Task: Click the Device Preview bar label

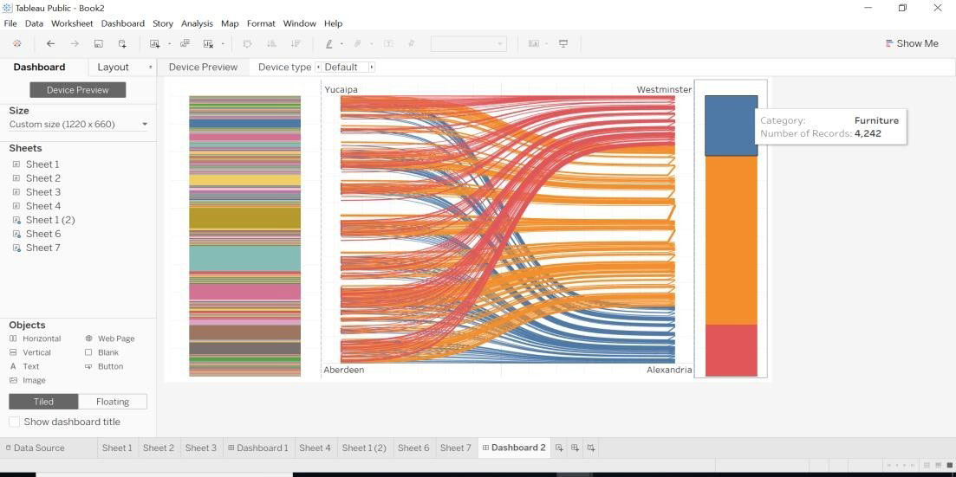Action: coord(203,67)
